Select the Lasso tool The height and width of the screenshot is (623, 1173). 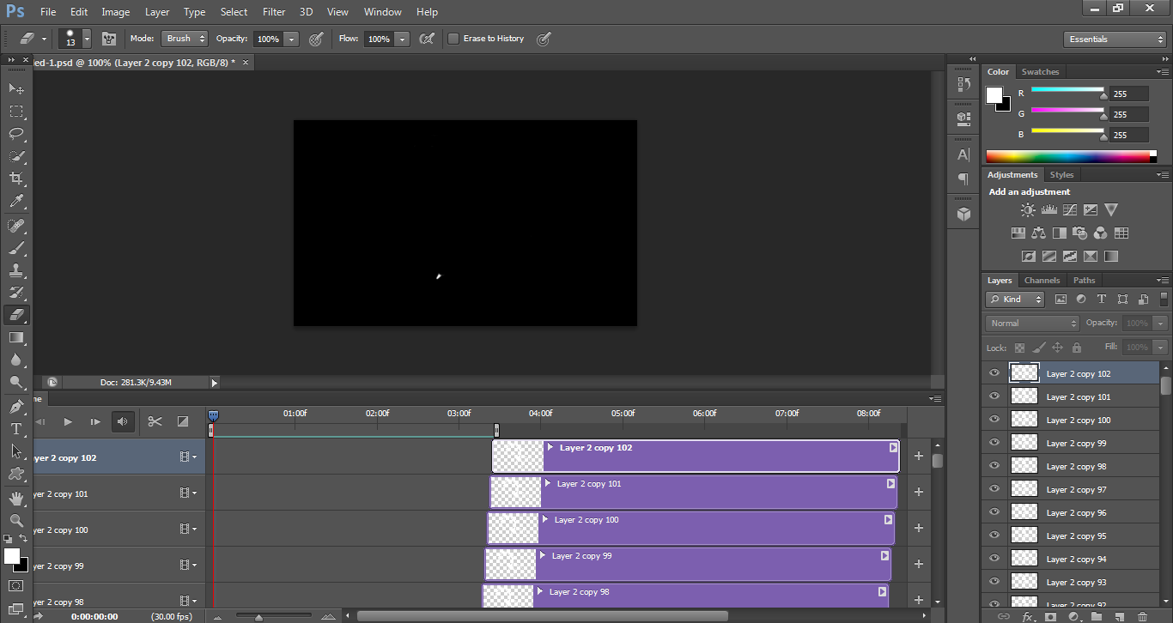pos(16,133)
